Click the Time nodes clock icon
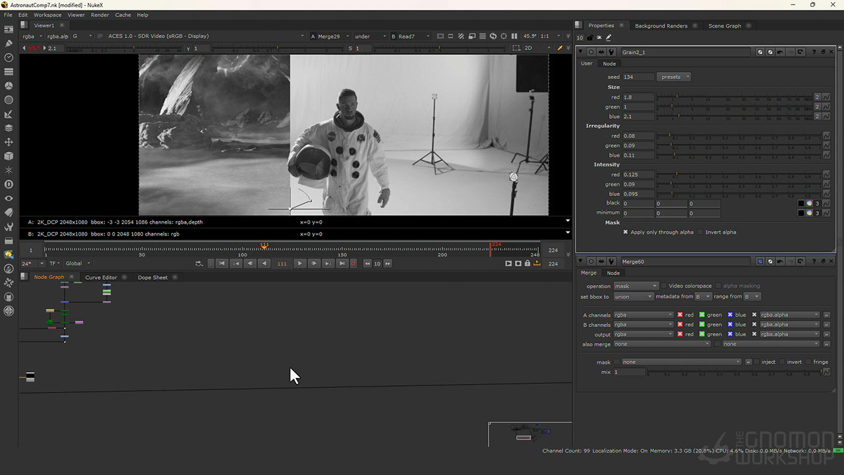This screenshot has height=475, width=844. (9, 57)
